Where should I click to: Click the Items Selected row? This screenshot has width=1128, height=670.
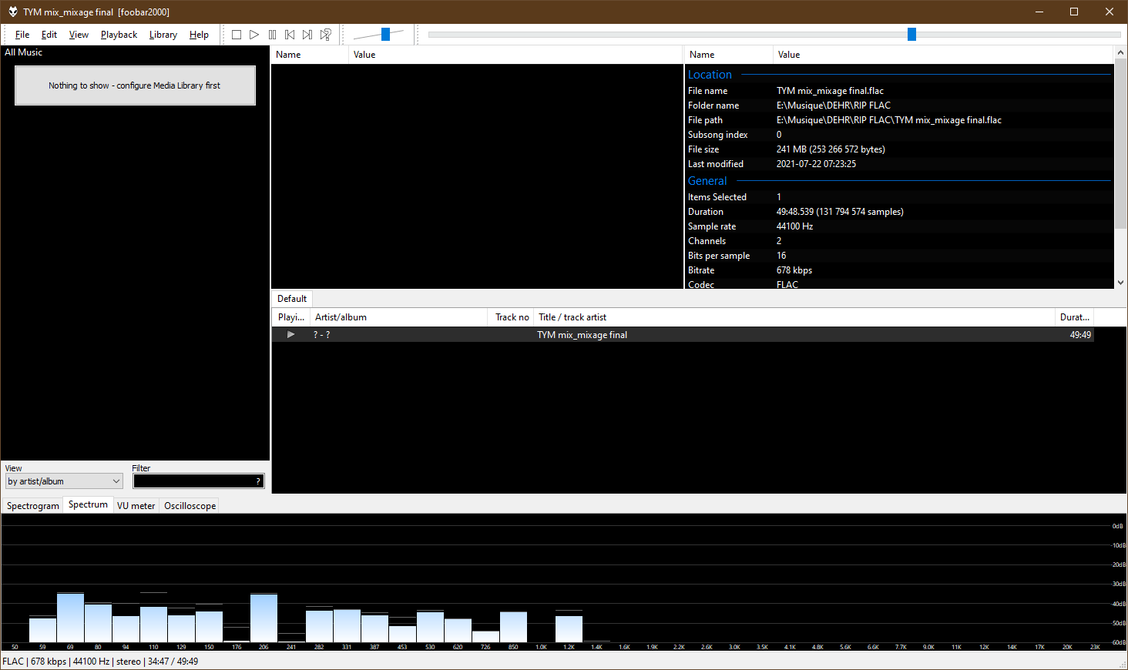click(899, 197)
